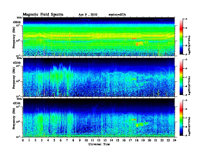
Task: Click hour tick label "23" on time axis
Action: pyautogui.click(x=168, y=140)
